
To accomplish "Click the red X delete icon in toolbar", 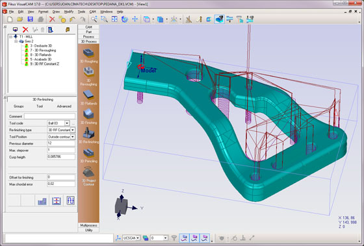I will 52,19.
